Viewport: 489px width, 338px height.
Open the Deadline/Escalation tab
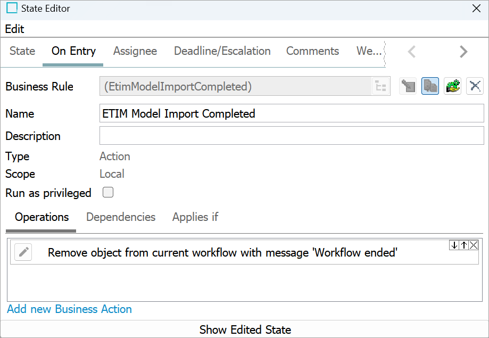tap(222, 51)
